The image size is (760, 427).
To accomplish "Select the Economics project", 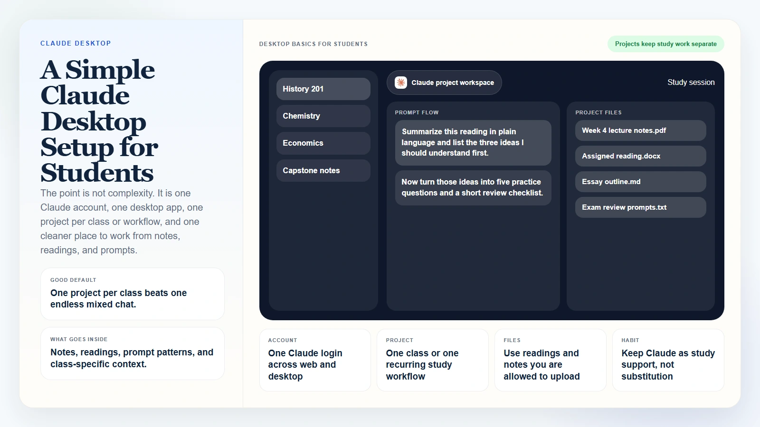I will coord(323,143).
